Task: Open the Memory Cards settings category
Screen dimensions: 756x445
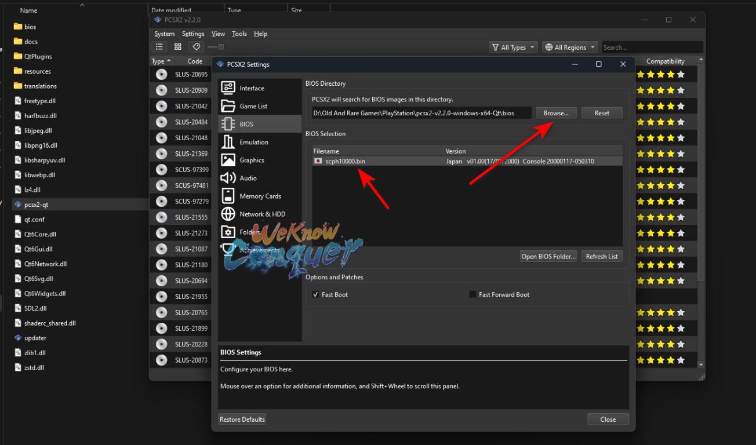Action: pos(260,196)
